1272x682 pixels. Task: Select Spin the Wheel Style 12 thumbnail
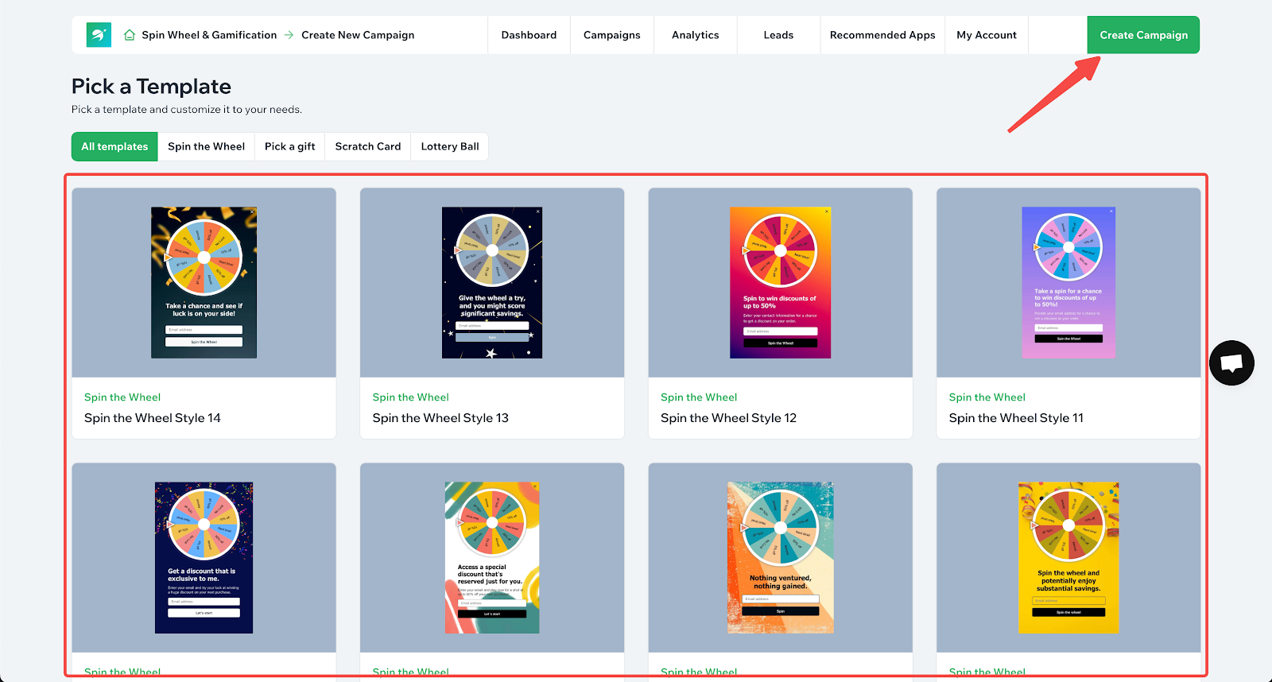781,283
